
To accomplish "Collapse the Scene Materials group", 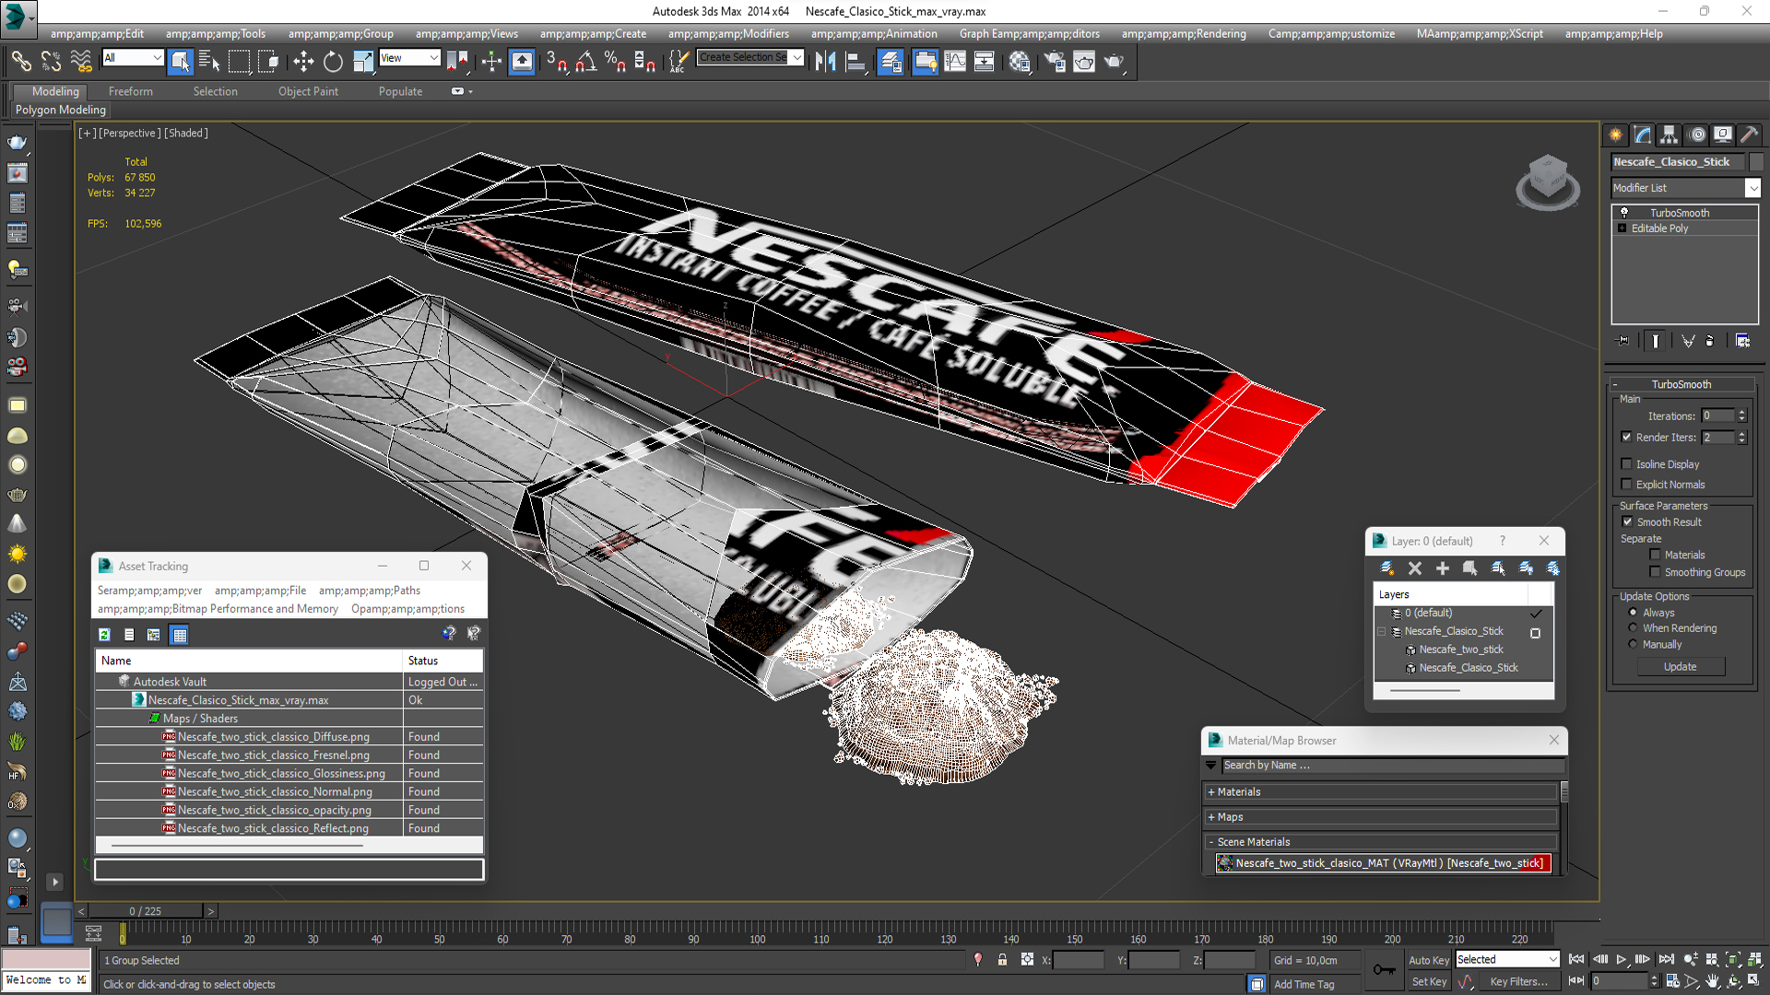I will [x=1211, y=842].
